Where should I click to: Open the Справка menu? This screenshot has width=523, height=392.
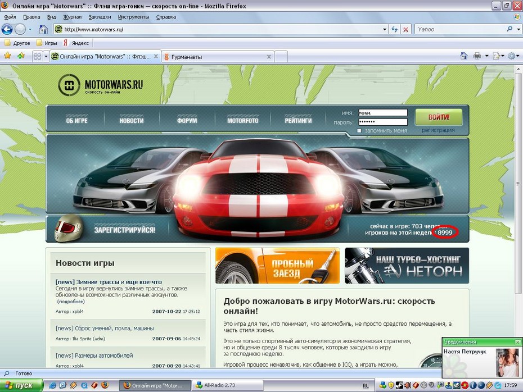(166, 17)
